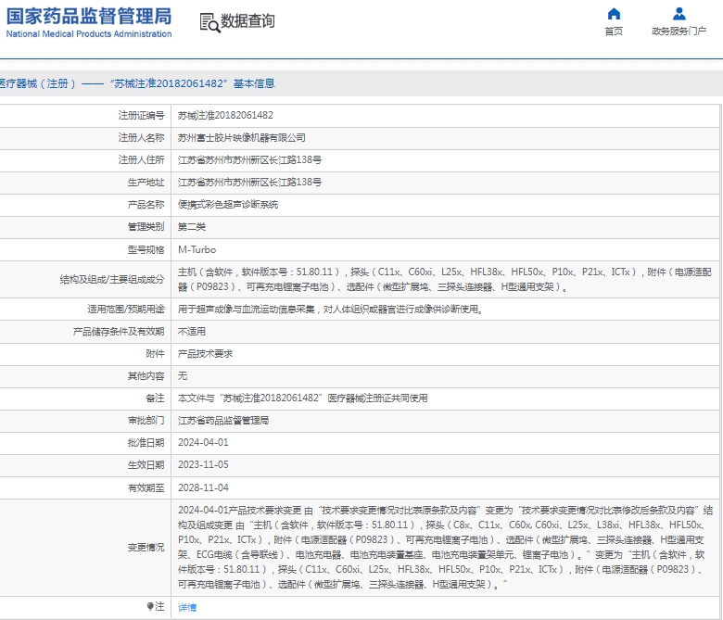Select registration number 苏械注准20182061482 value
The width and height of the screenshot is (723, 620).
225,115
